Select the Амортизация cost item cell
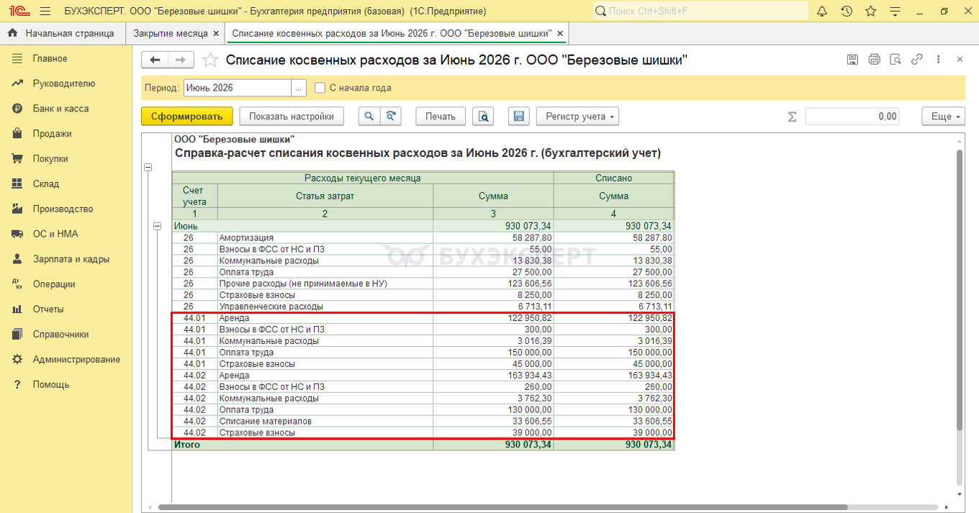This screenshot has width=979, height=513. point(325,237)
